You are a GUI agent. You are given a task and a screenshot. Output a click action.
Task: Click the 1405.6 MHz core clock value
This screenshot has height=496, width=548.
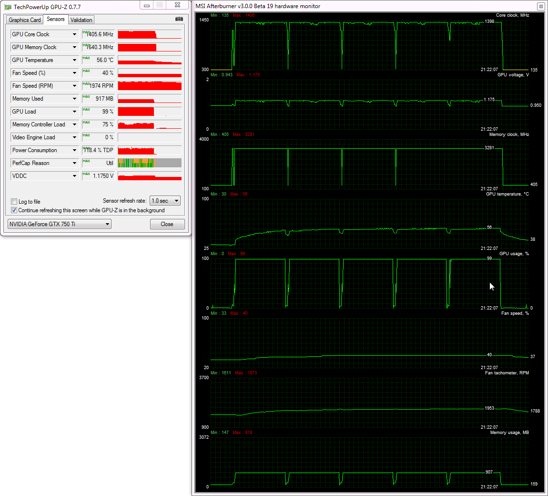98,34
